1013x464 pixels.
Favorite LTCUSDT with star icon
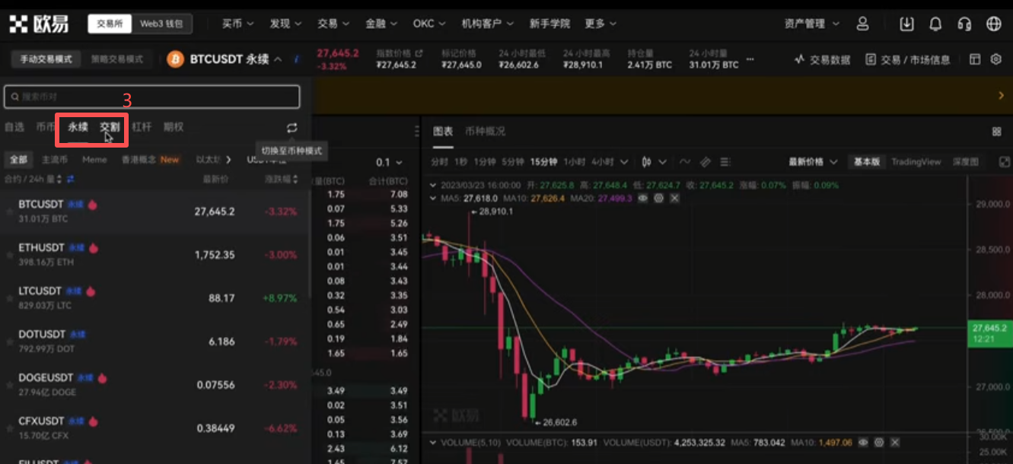10,298
